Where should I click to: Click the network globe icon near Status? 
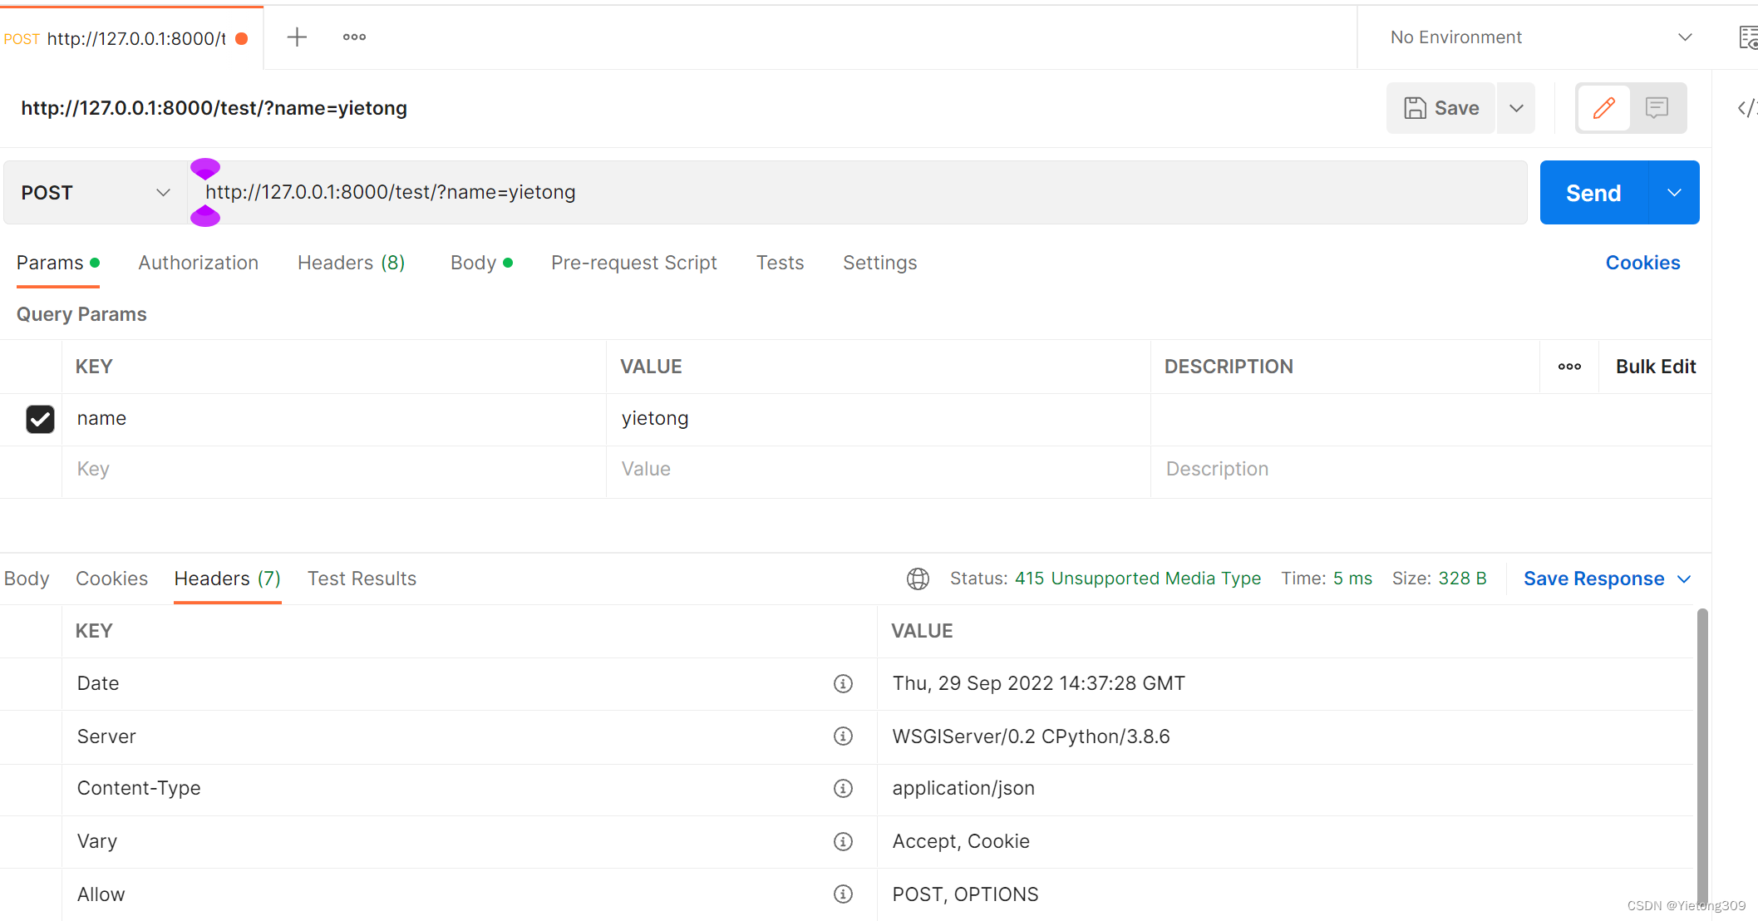click(918, 579)
